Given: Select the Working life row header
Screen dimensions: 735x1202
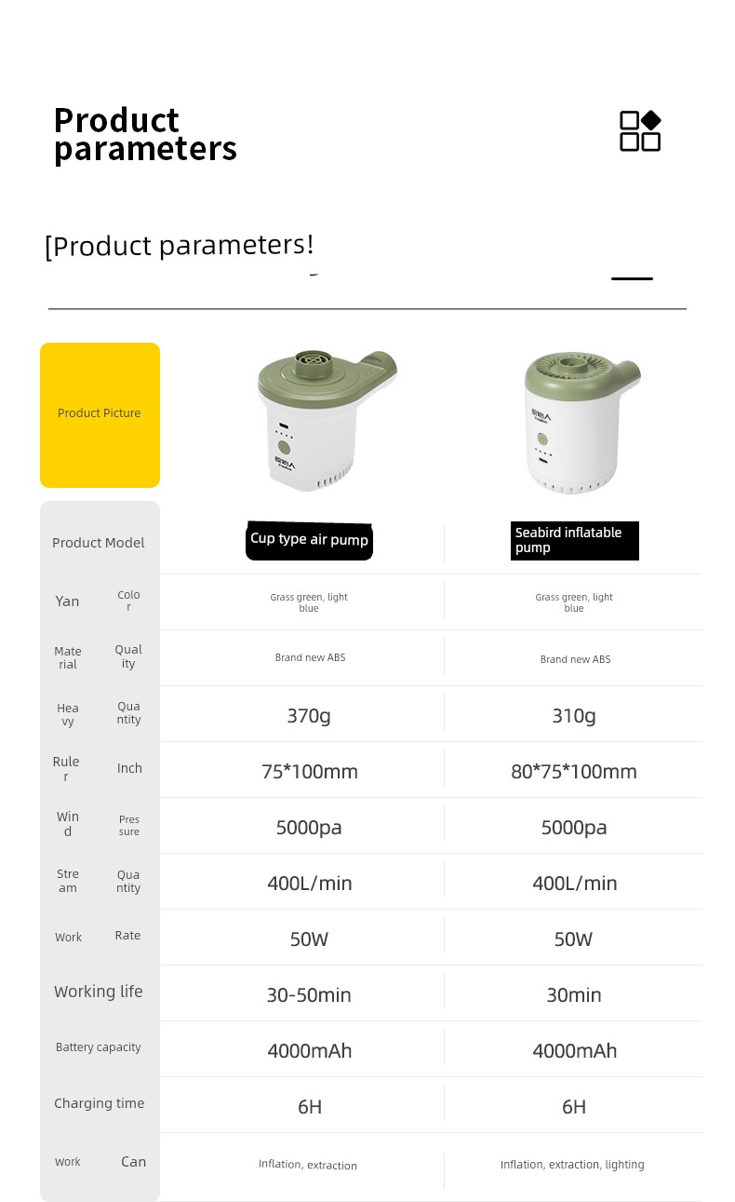Looking at the screenshot, I should 99,992.
